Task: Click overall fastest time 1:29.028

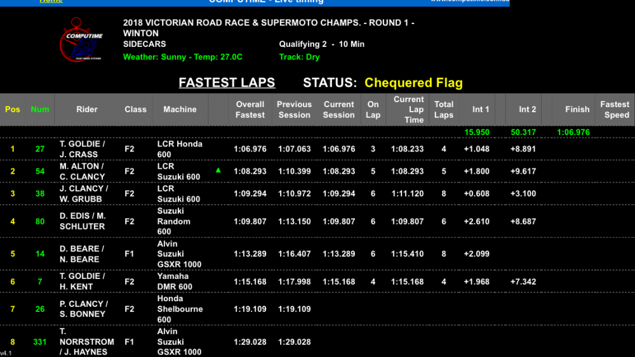Action: pyautogui.click(x=250, y=342)
